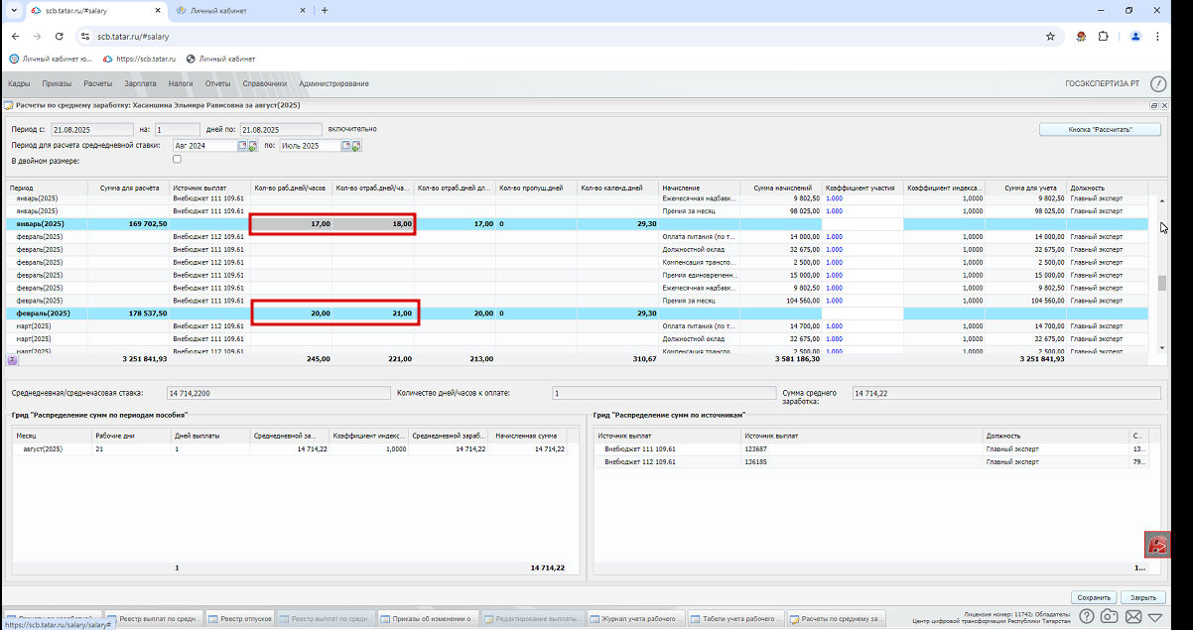Click the Коэффициент участия column header

(862, 188)
